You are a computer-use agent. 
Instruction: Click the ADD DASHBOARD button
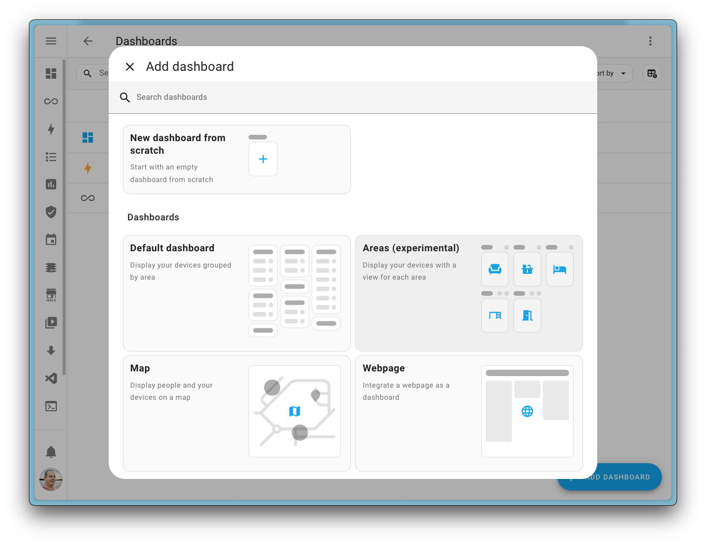609,477
